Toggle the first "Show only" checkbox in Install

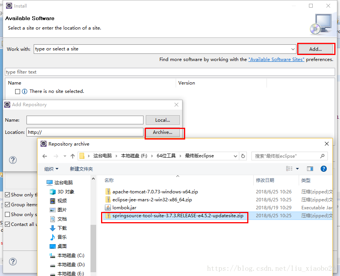pyautogui.click(x=7, y=195)
